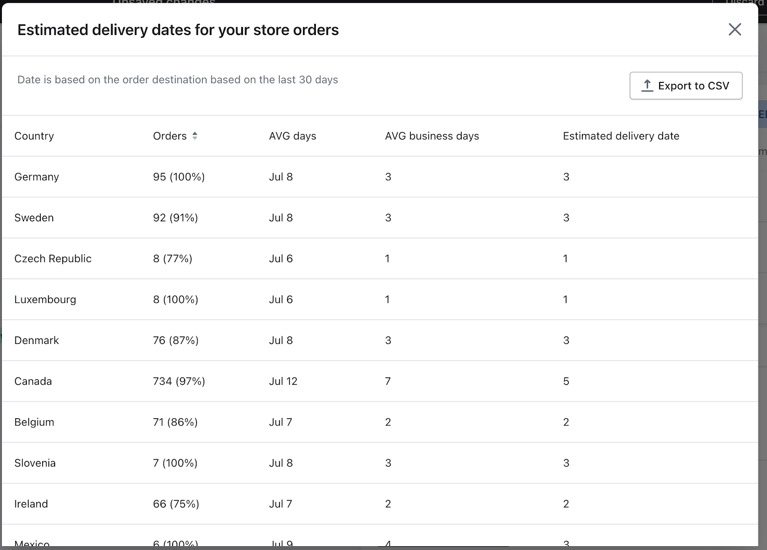767x550 pixels.
Task: Click the AVG business days header
Action: (x=432, y=136)
